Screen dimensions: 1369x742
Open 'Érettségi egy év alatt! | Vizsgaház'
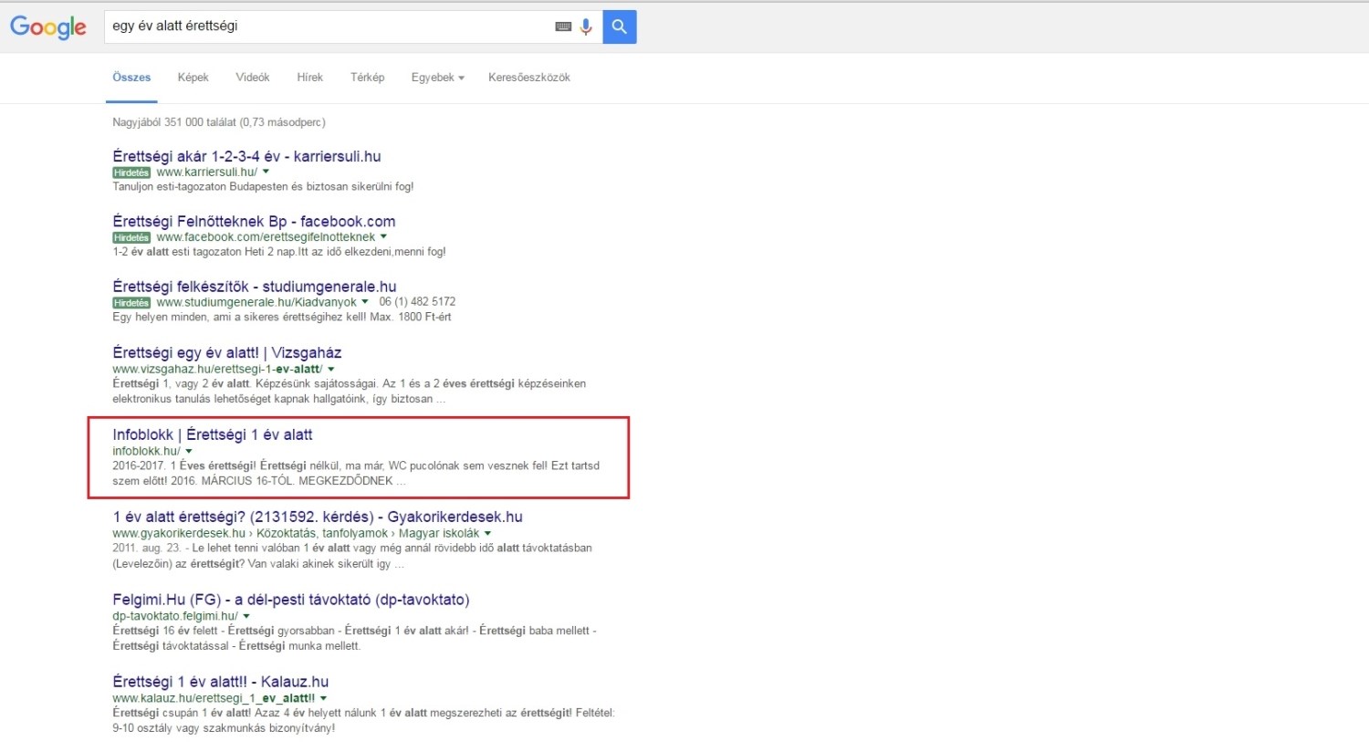coord(227,352)
